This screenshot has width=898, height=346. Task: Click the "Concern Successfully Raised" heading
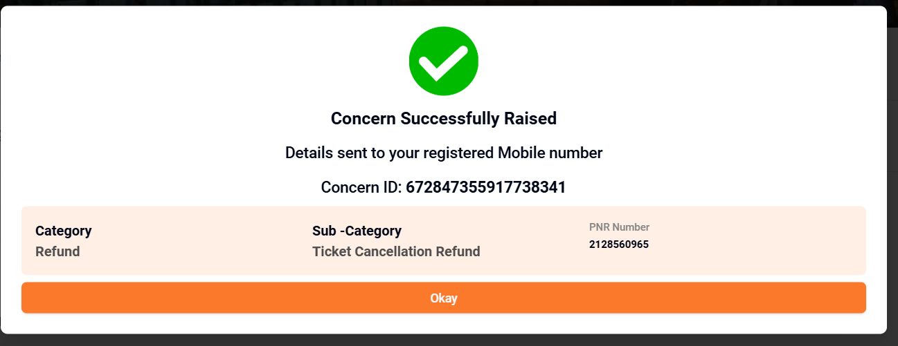[x=444, y=119]
